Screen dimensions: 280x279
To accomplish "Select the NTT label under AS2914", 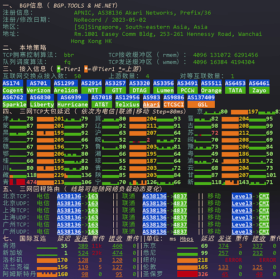I will pyautogui.click(x=91, y=90).
